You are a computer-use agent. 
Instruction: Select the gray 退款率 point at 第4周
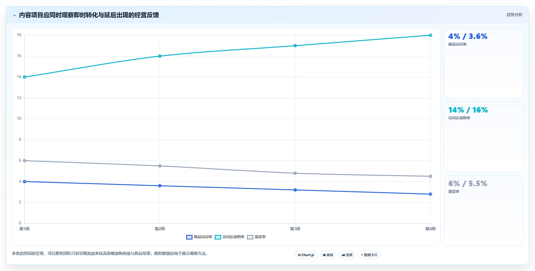430,176
